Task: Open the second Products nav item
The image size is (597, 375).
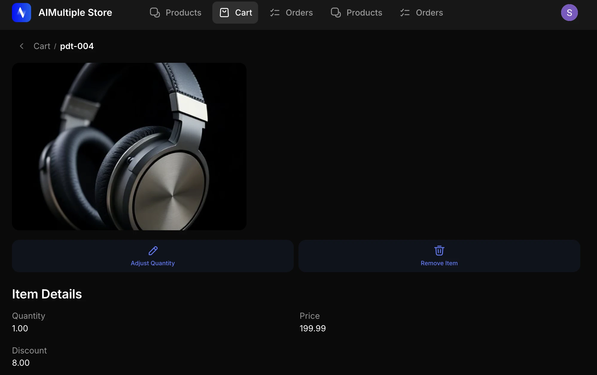Action: tap(357, 13)
